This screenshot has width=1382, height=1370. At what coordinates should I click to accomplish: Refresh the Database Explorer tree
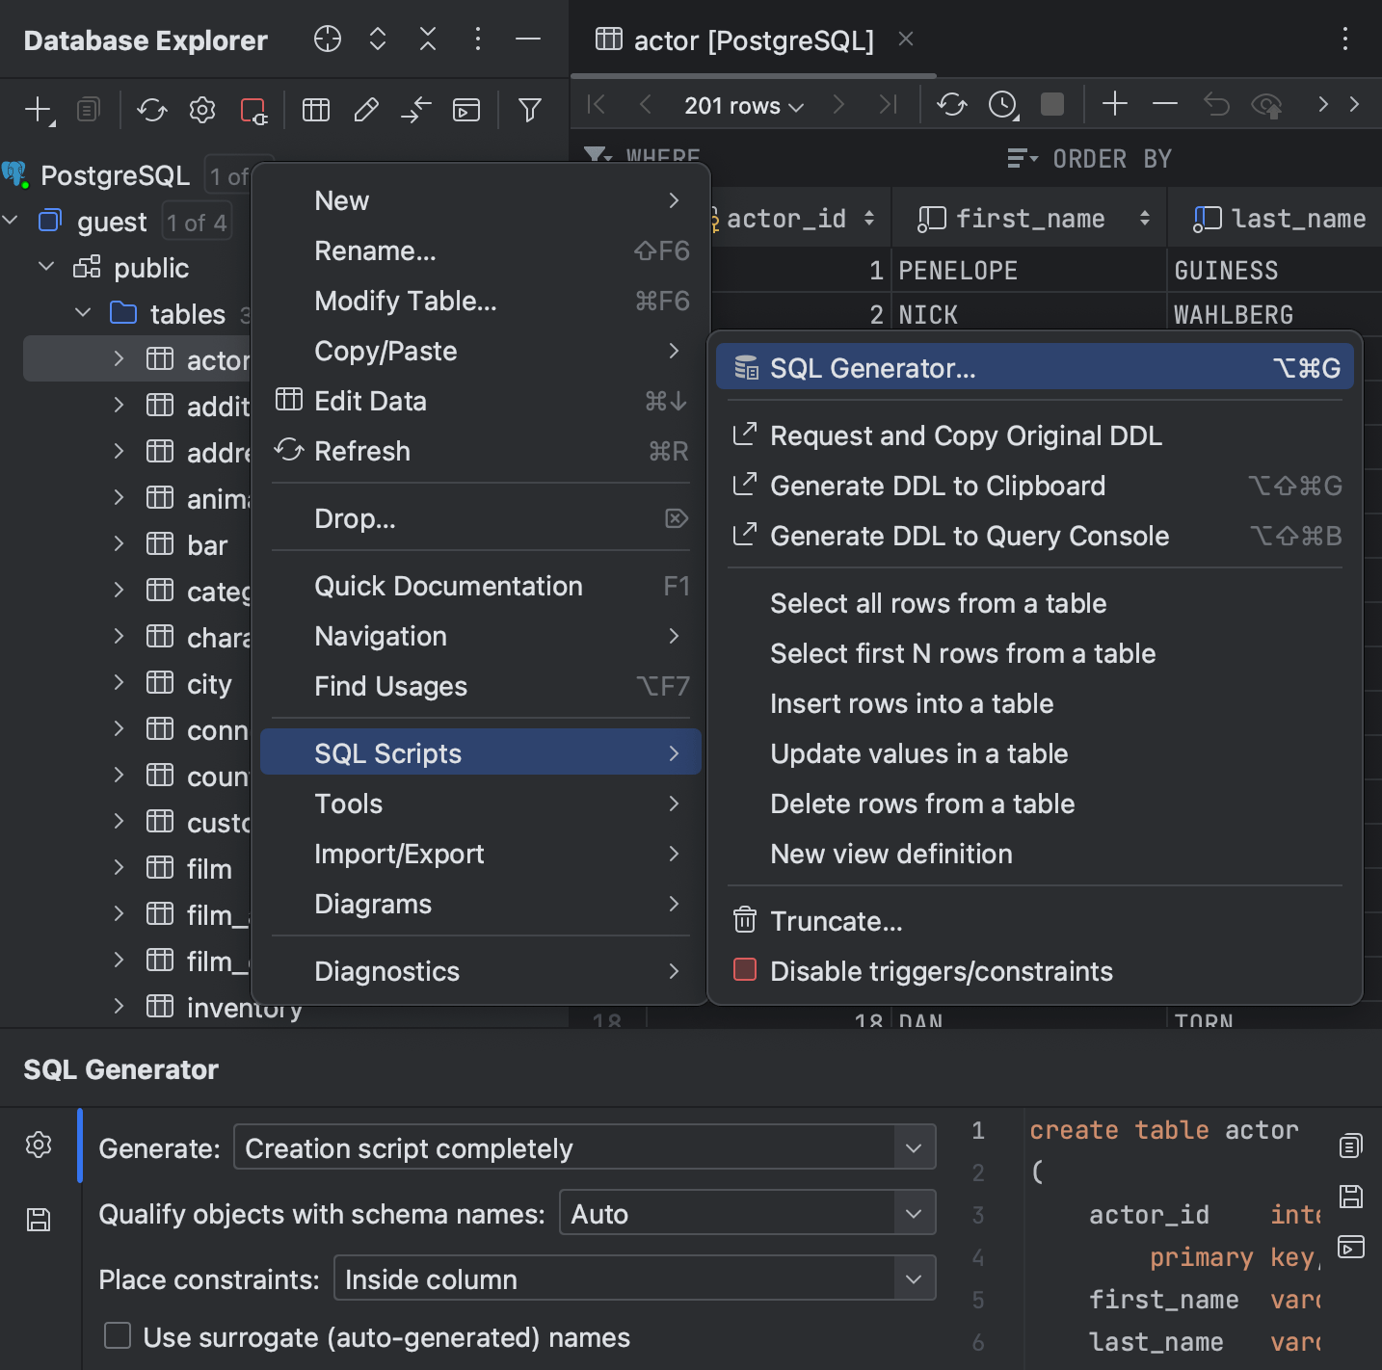pos(151,110)
